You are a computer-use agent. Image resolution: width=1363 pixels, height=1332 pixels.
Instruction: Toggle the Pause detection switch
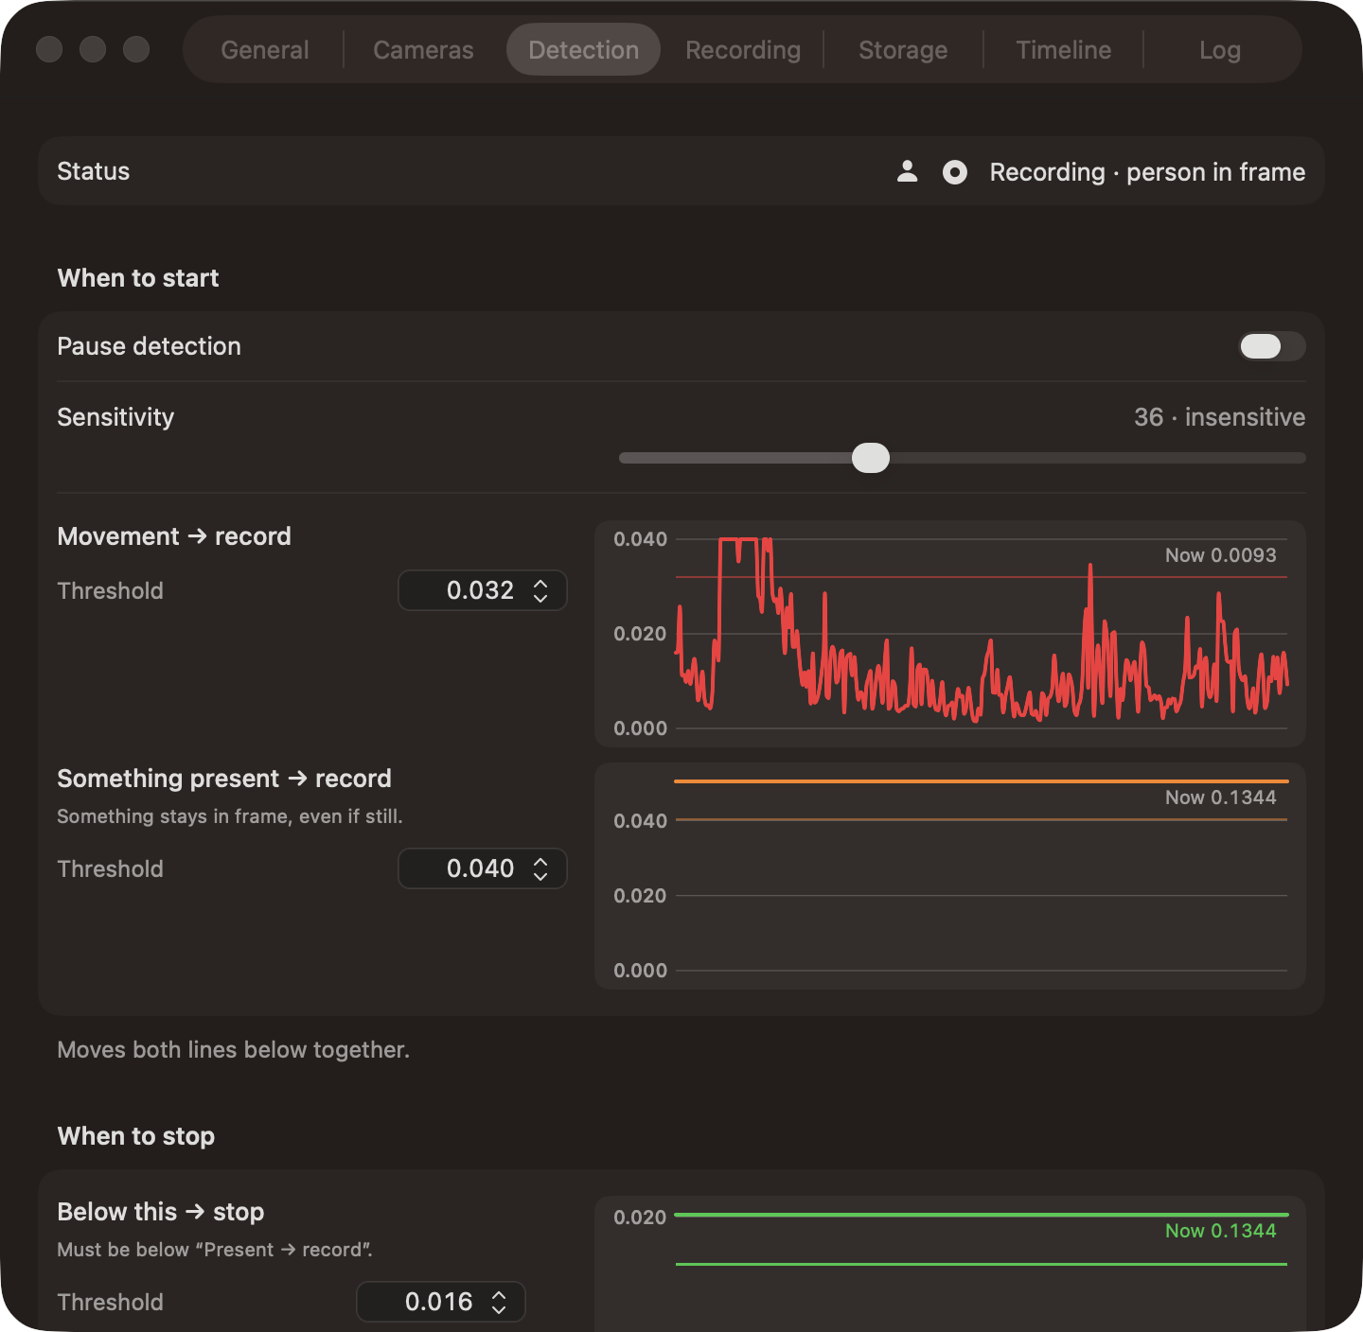(x=1272, y=346)
